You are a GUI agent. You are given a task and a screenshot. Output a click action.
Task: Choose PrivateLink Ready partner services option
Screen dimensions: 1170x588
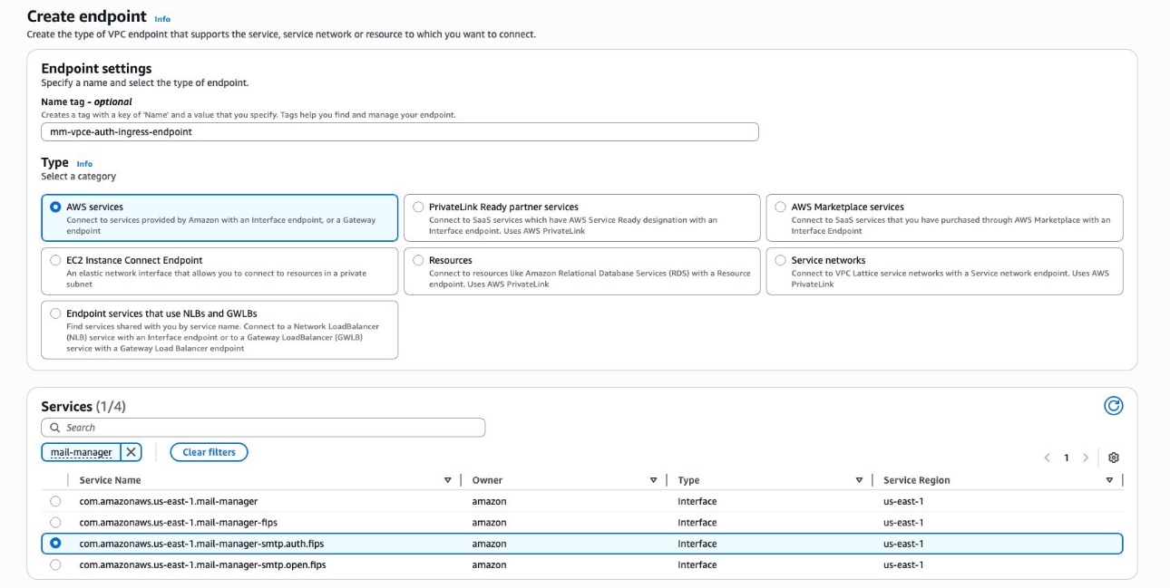click(418, 207)
